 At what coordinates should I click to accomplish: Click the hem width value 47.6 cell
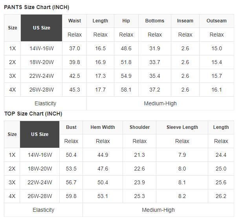point(103,169)
